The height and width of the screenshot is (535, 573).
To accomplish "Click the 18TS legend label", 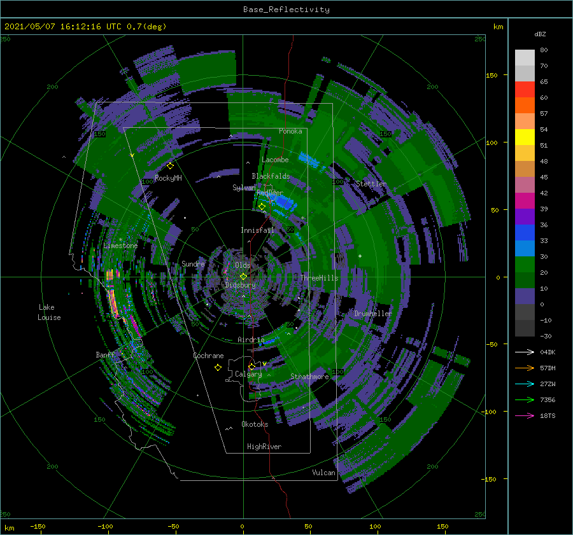I will tap(548, 416).
